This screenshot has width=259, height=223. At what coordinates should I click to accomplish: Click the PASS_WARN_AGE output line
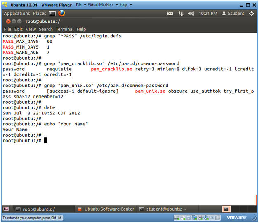coord(26,52)
